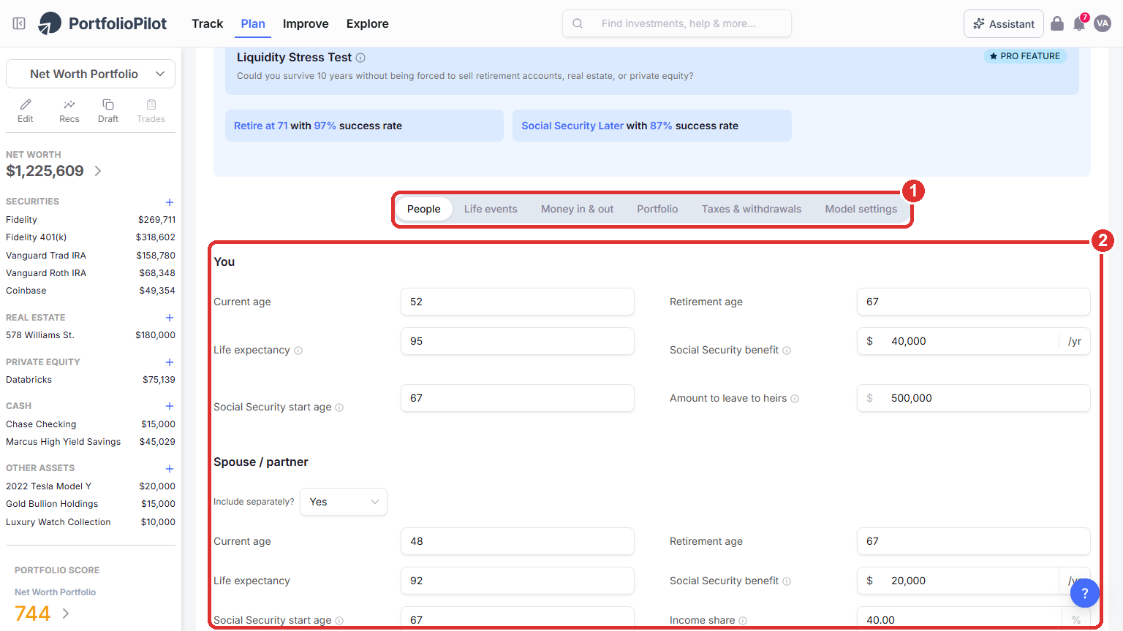Open Draft in the sidebar
This screenshot has height=631, width=1123.
108,110
